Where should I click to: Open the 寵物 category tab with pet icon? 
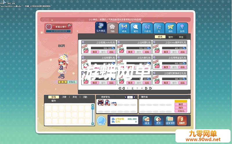click(x=136, y=28)
